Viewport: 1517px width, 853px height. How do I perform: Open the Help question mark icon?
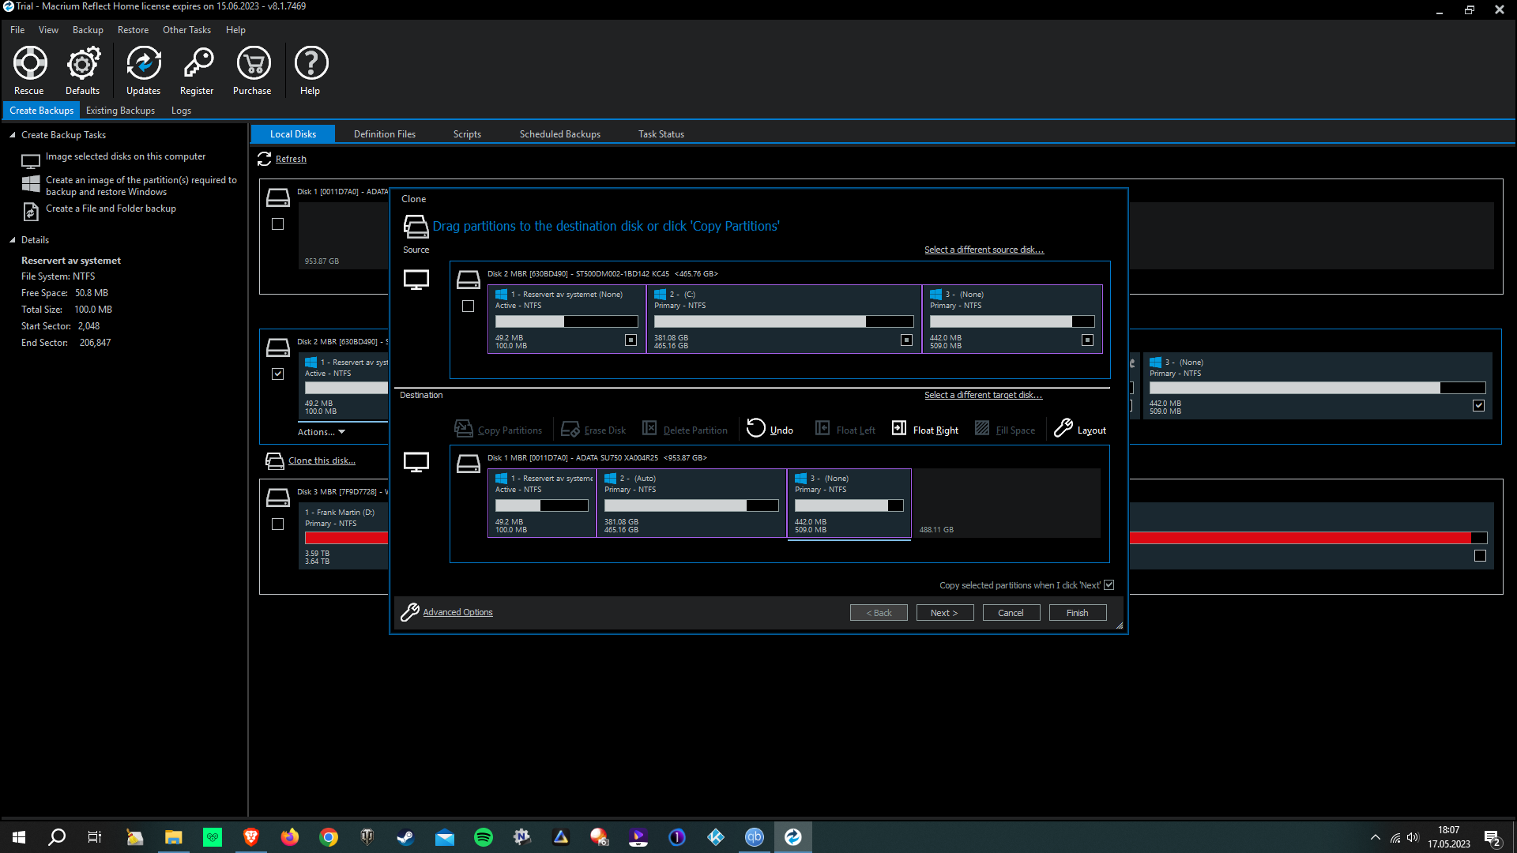pyautogui.click(x=311, y=63)
